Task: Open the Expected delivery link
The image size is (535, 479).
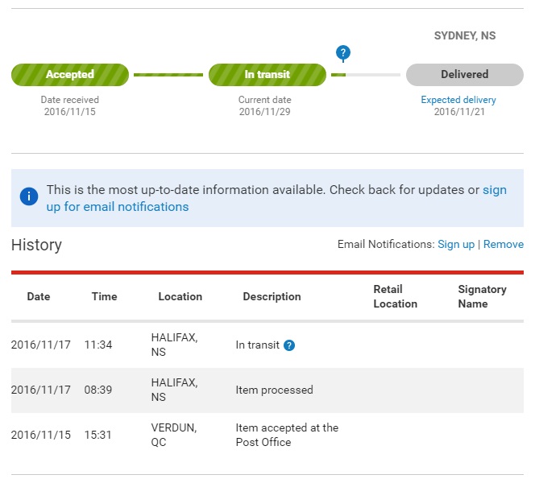Action: [x=458, y=100]
